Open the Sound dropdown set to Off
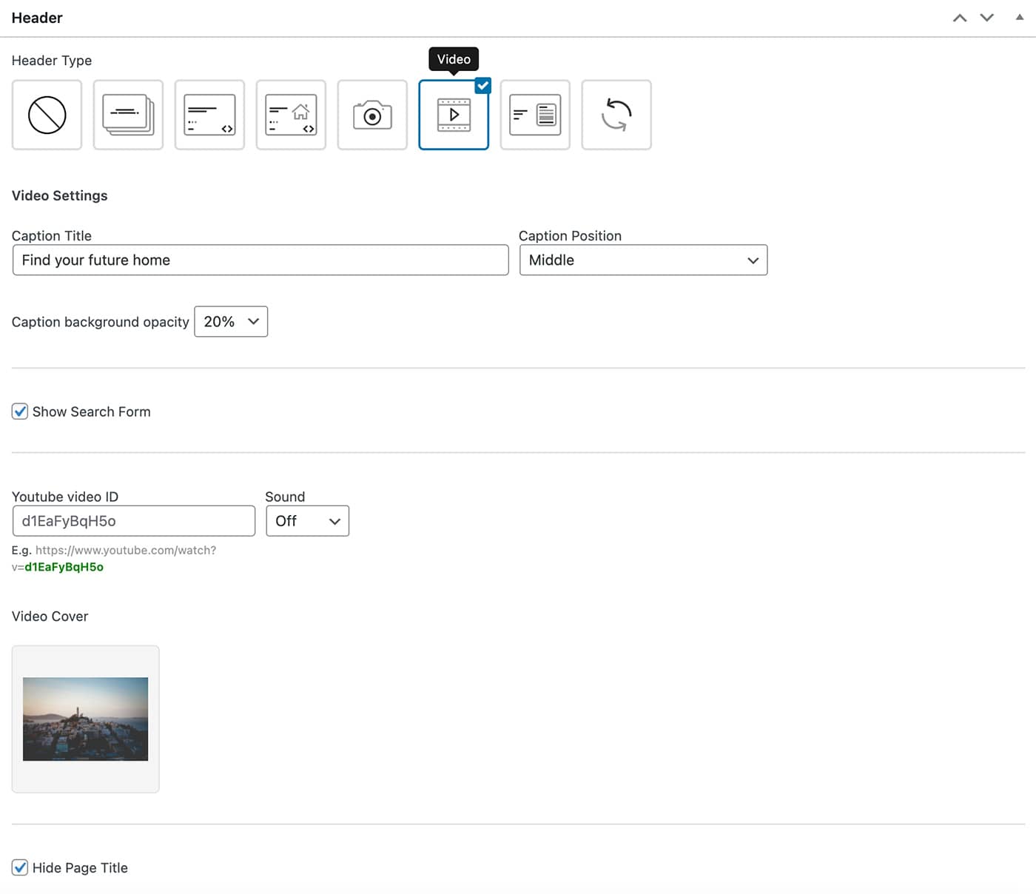Screen dimensions: 1036x894 coord(307,521)
